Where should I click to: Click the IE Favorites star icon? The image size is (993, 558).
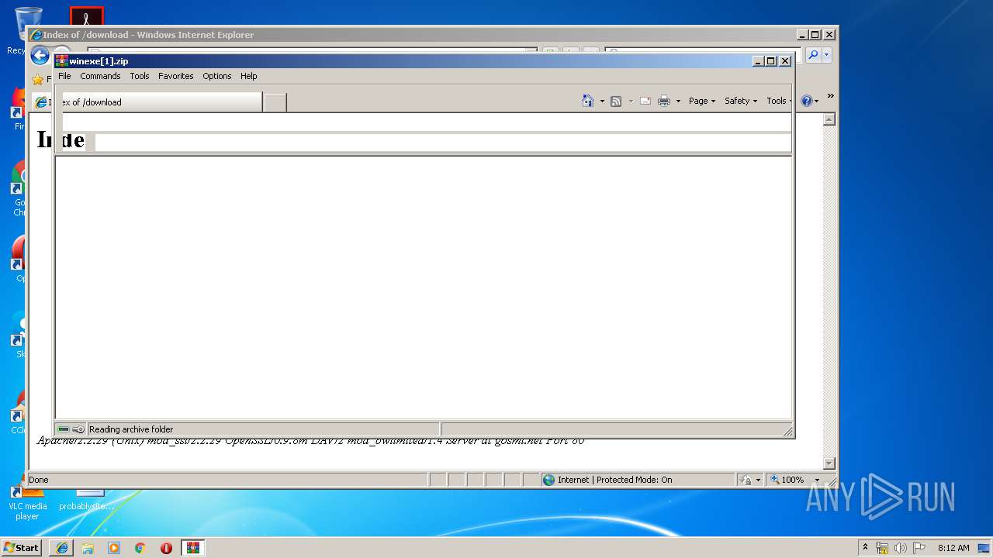(x=37, y=80)
